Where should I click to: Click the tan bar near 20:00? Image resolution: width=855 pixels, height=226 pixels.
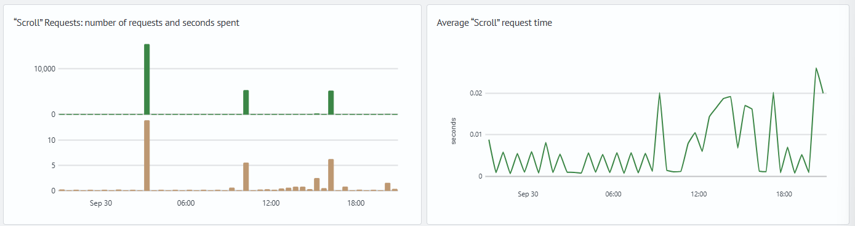pyautogui.click(x=388, y=187)
